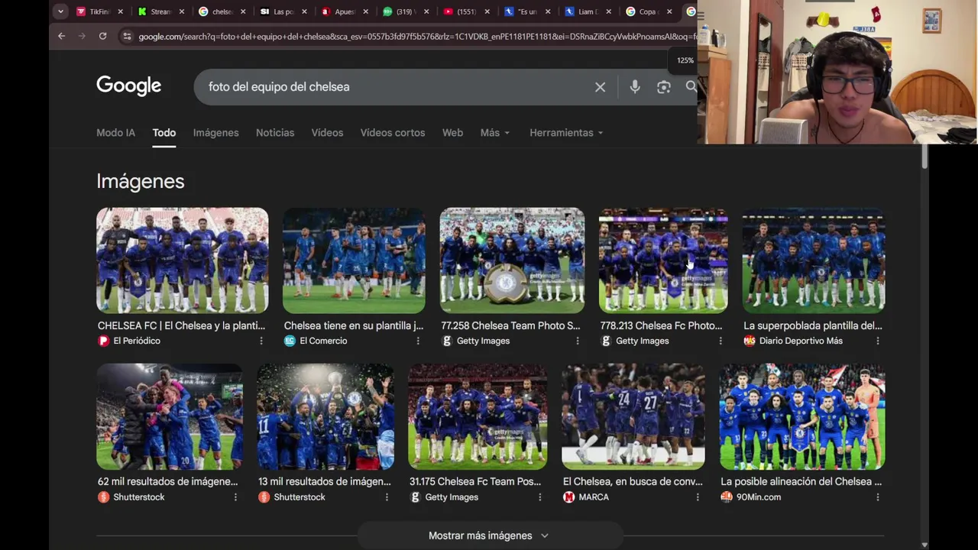Reload the page with the refresh icon
Image resolution: width=978 pixels, height=550 pixels.
[x=102, y=36]
